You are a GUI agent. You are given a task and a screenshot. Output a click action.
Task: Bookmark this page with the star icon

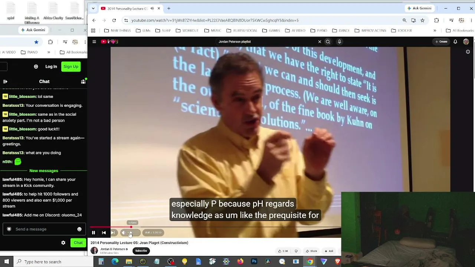click(x=422, y=20)
